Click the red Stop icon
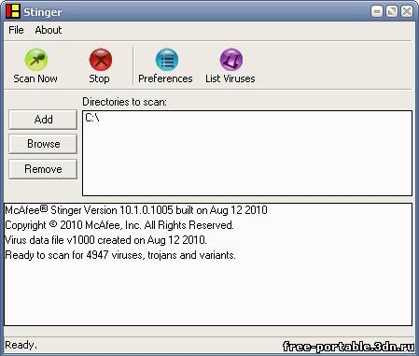 pyautogui.click(x=101, y=60)
